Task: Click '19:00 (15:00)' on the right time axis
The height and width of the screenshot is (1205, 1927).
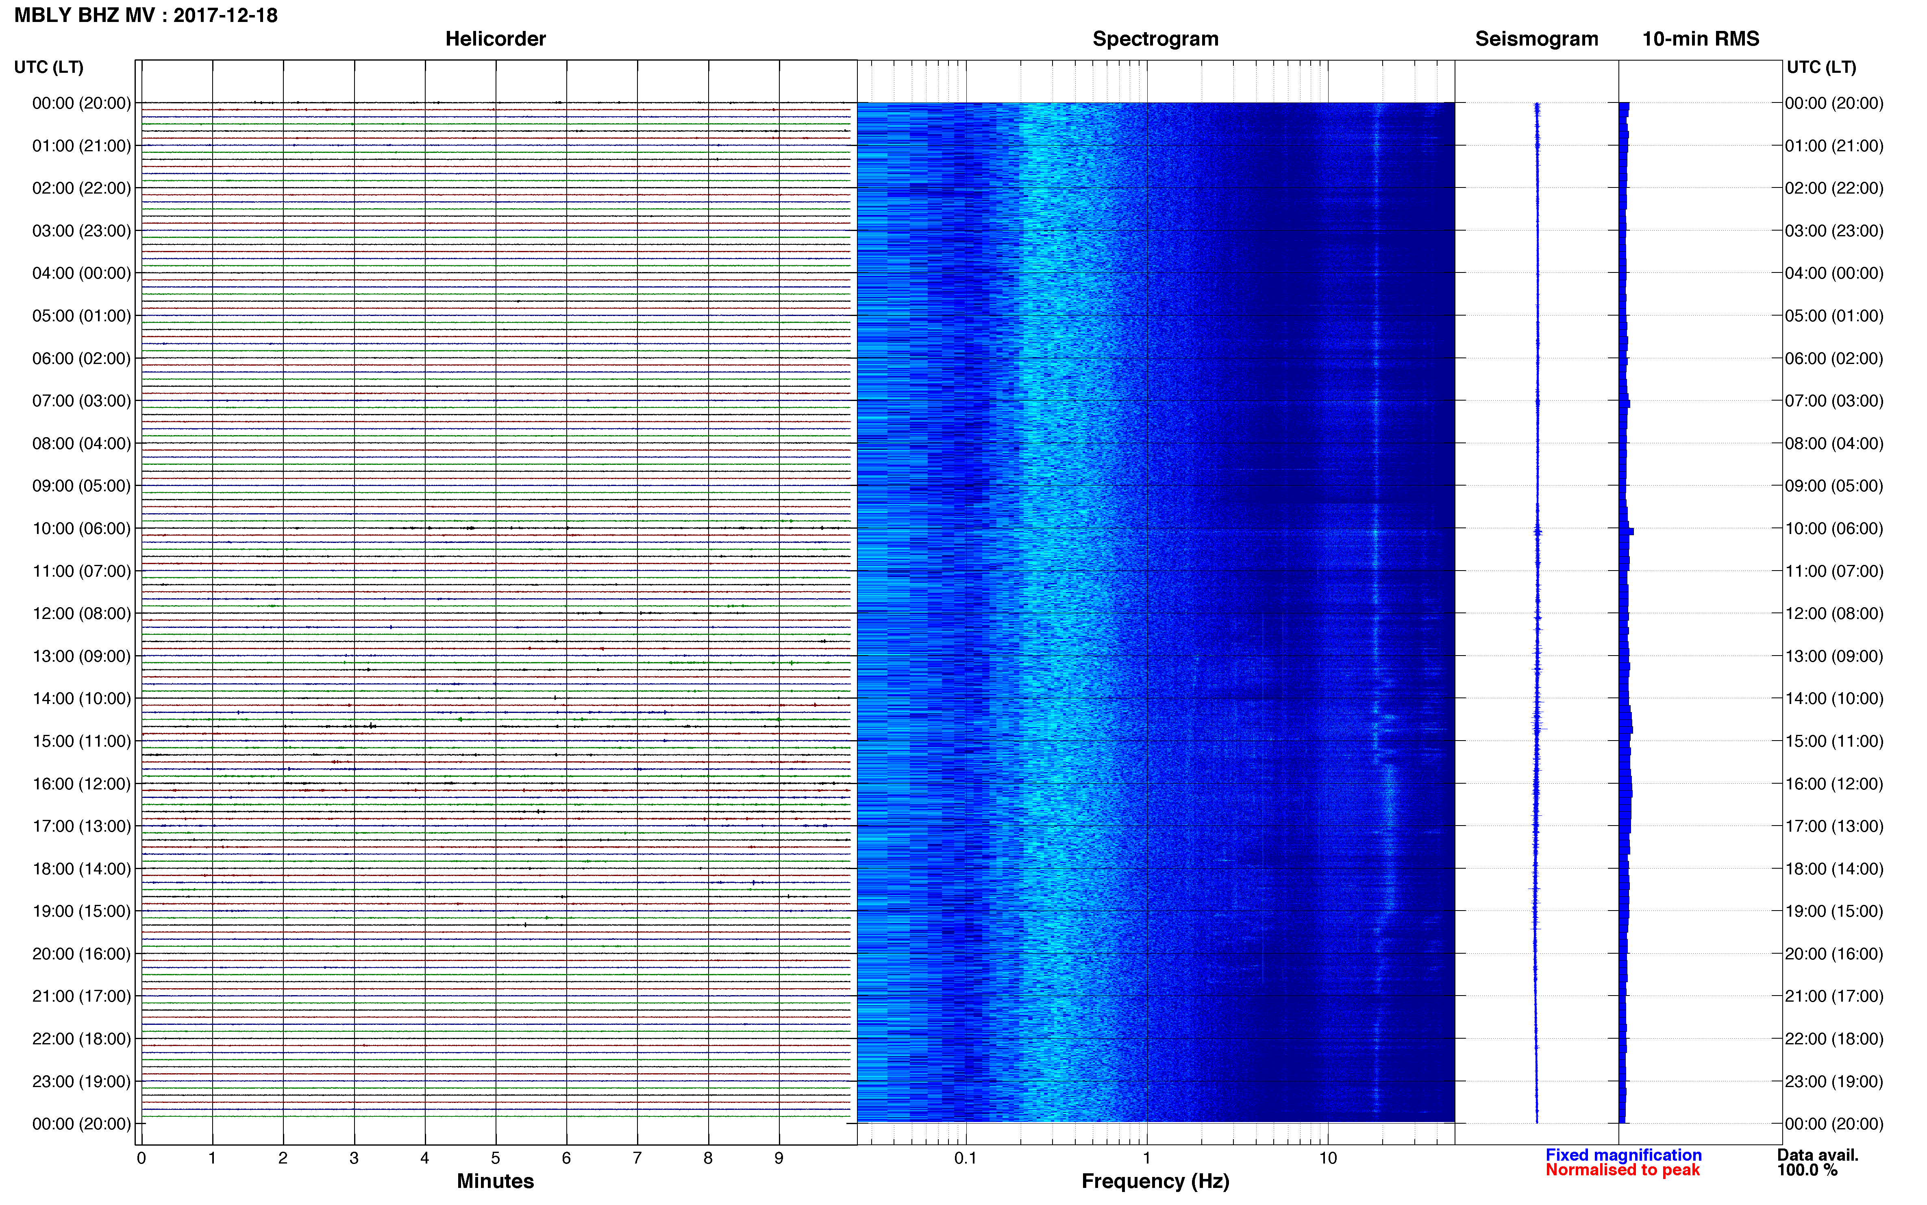Action: click(x=1834, y=911)
